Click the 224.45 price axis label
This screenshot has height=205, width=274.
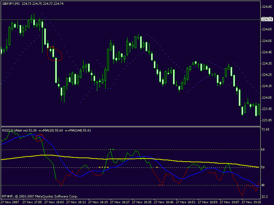[x=267, y=52]
